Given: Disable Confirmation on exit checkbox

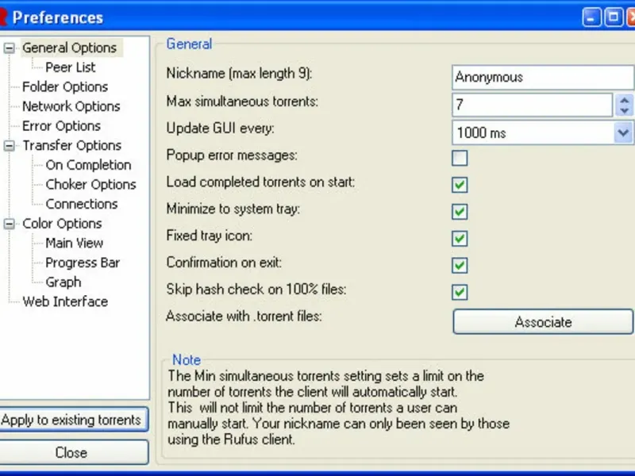Looking at the screenshot, I should coord(460,265).
